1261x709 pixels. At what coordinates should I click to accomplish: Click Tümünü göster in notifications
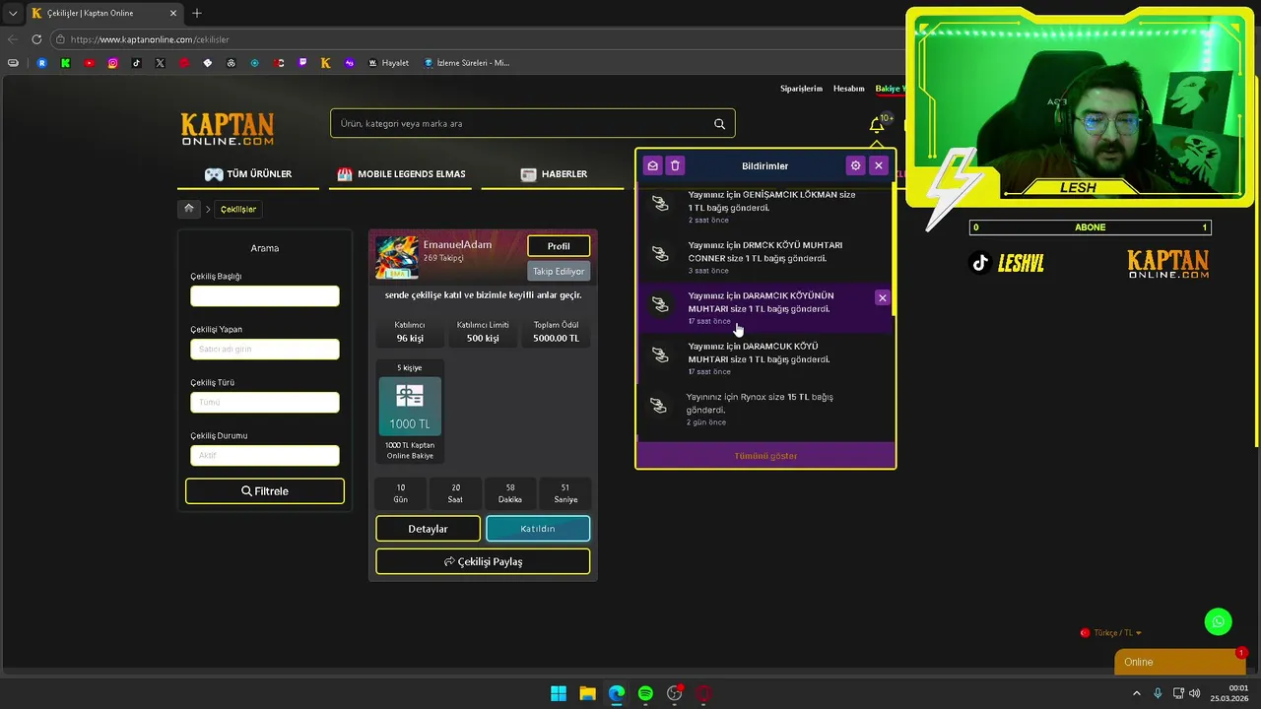pos(765,456)
